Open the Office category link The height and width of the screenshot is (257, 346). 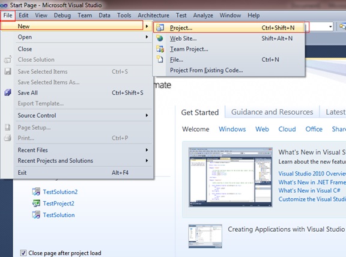tap(314, 129)
